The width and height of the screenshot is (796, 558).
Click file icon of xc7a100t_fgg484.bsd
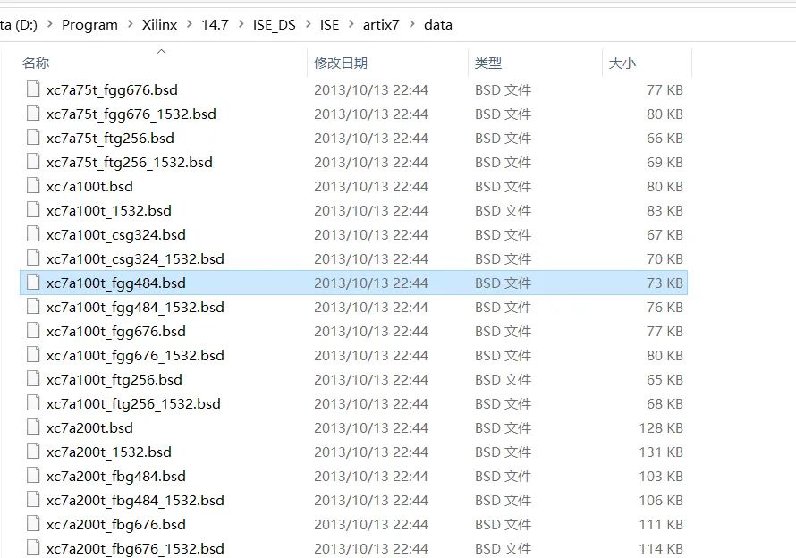coord(33,283)
